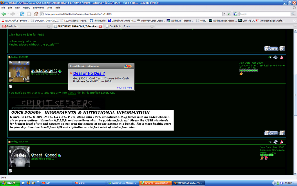Click quickdodge's green online status indicator
This screenshot has width=297, height=186.
pyautogui.click(x=60, y=71)
